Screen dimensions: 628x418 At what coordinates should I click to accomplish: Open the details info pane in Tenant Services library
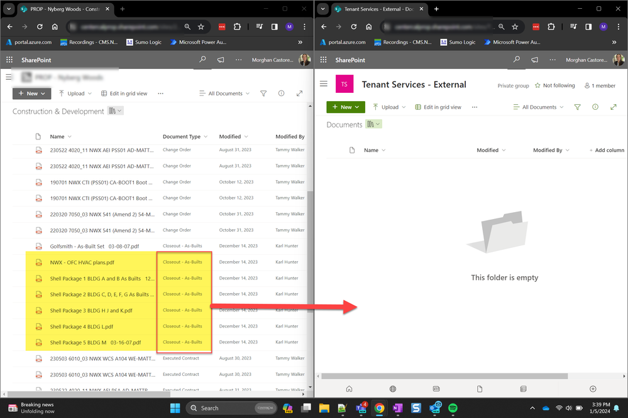[x=595, y=107]
